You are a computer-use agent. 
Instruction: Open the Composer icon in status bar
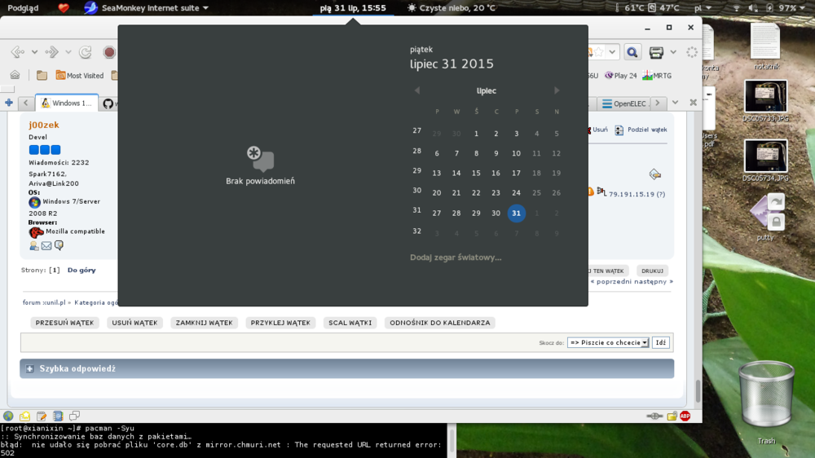point(42,416)
